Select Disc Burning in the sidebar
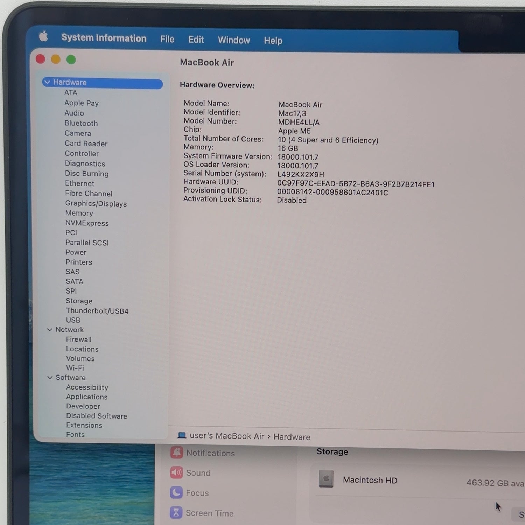This screenshot has height=525, width=525. point(87,174)
